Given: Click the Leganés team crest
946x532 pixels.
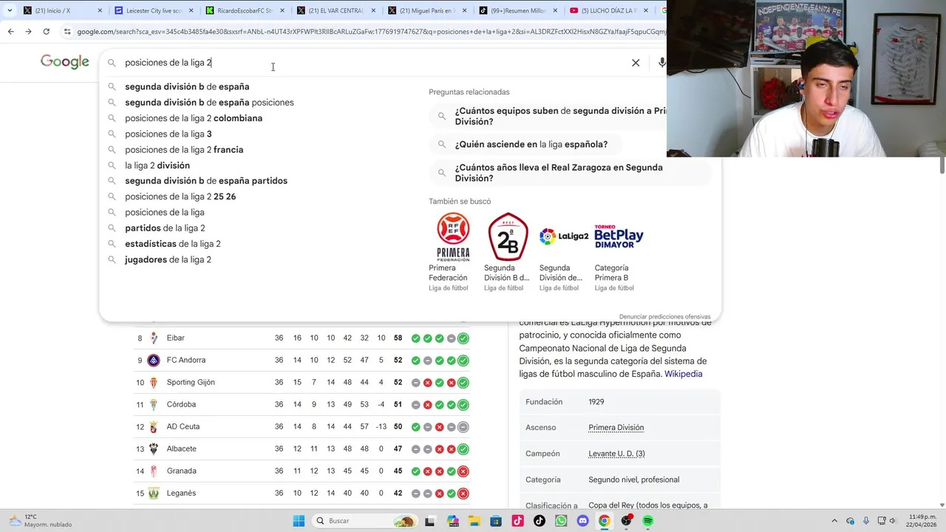Looking at the screenshot, I should (x=154, y=494).
